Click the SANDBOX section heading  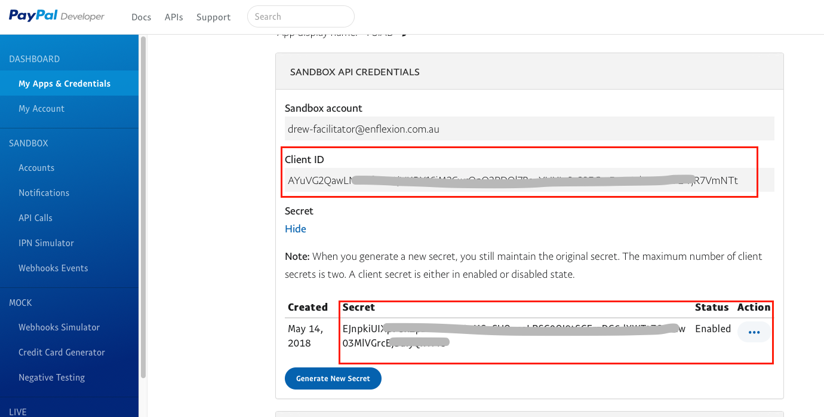point(29,143)
